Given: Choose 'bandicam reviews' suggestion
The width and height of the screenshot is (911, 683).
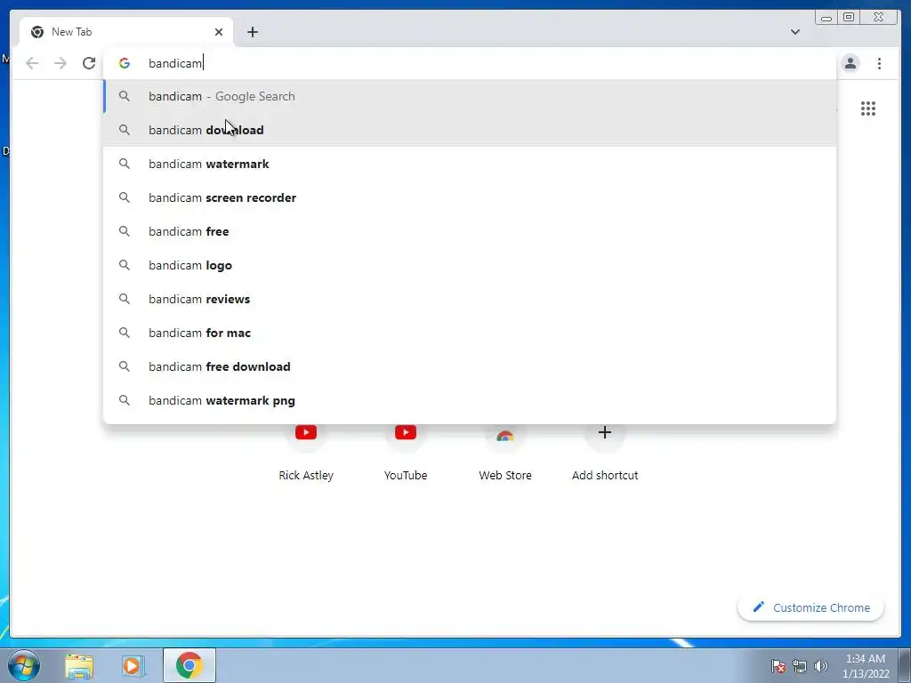Looking at the screenshot, I should click(x=470, y=299).
